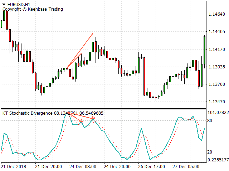Click the 21 Dec 2018 date label

point(14,167)
